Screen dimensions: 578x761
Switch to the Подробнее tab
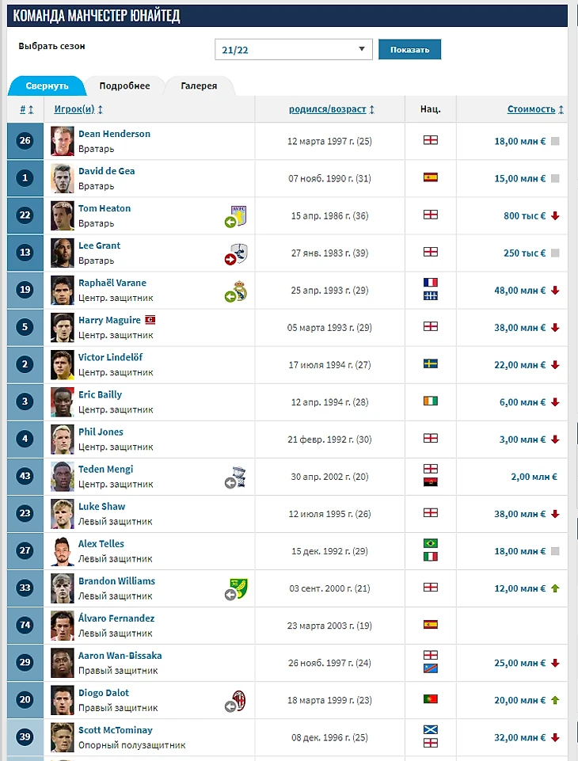125,86
